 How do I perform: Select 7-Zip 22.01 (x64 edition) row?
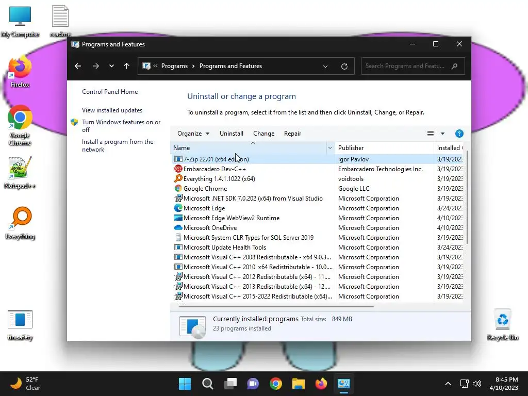(x=319, y=159)
